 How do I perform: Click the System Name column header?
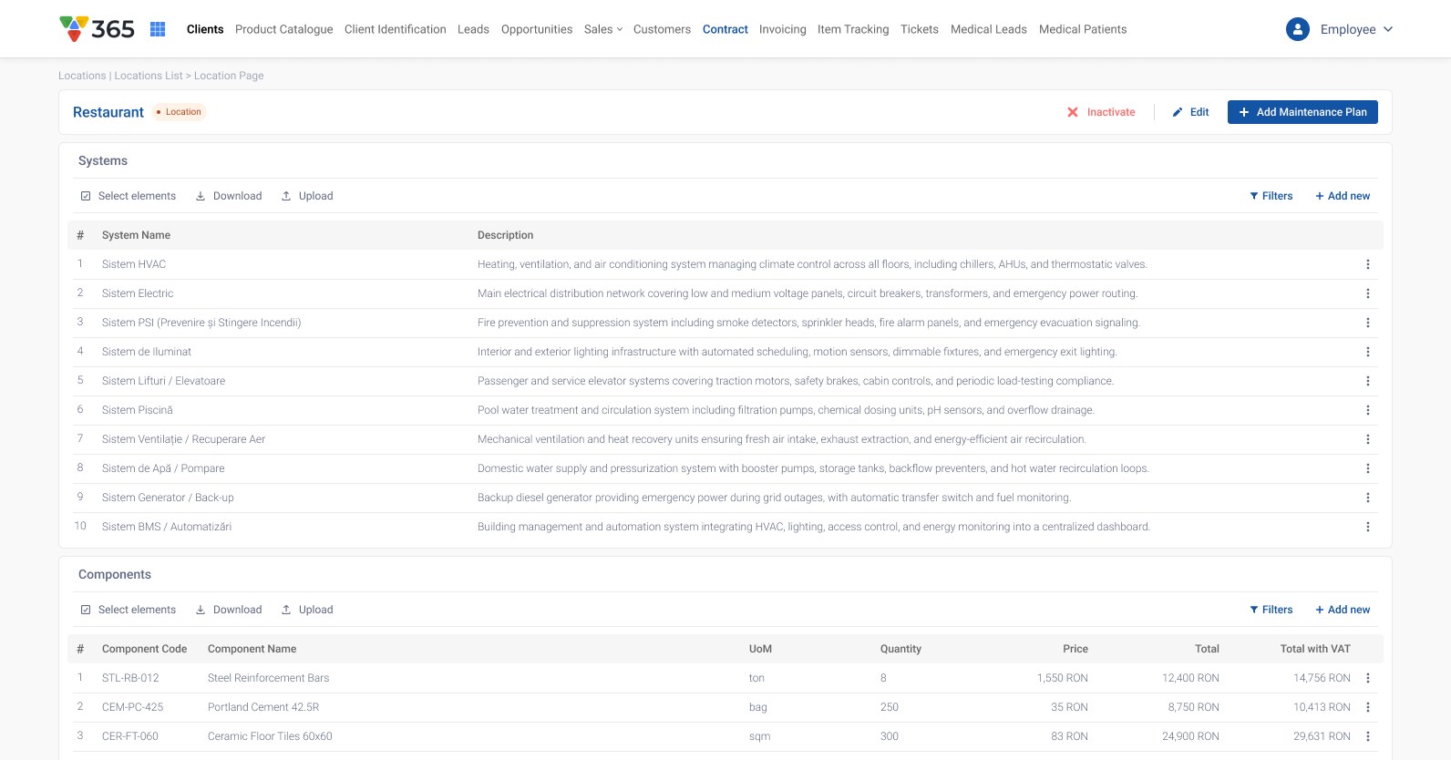click(x=136, y=235)
